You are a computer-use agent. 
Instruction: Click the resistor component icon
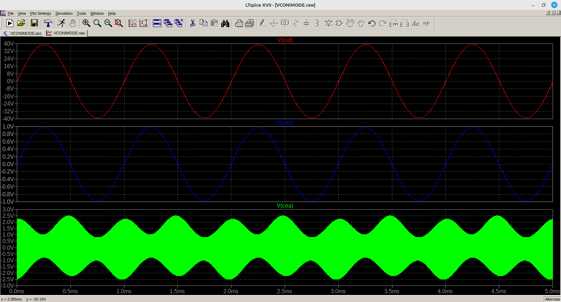(x=296, y=23)
